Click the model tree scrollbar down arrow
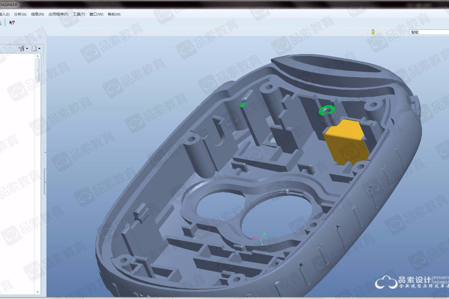The image size is (449, 299). [x=38, y=292]
